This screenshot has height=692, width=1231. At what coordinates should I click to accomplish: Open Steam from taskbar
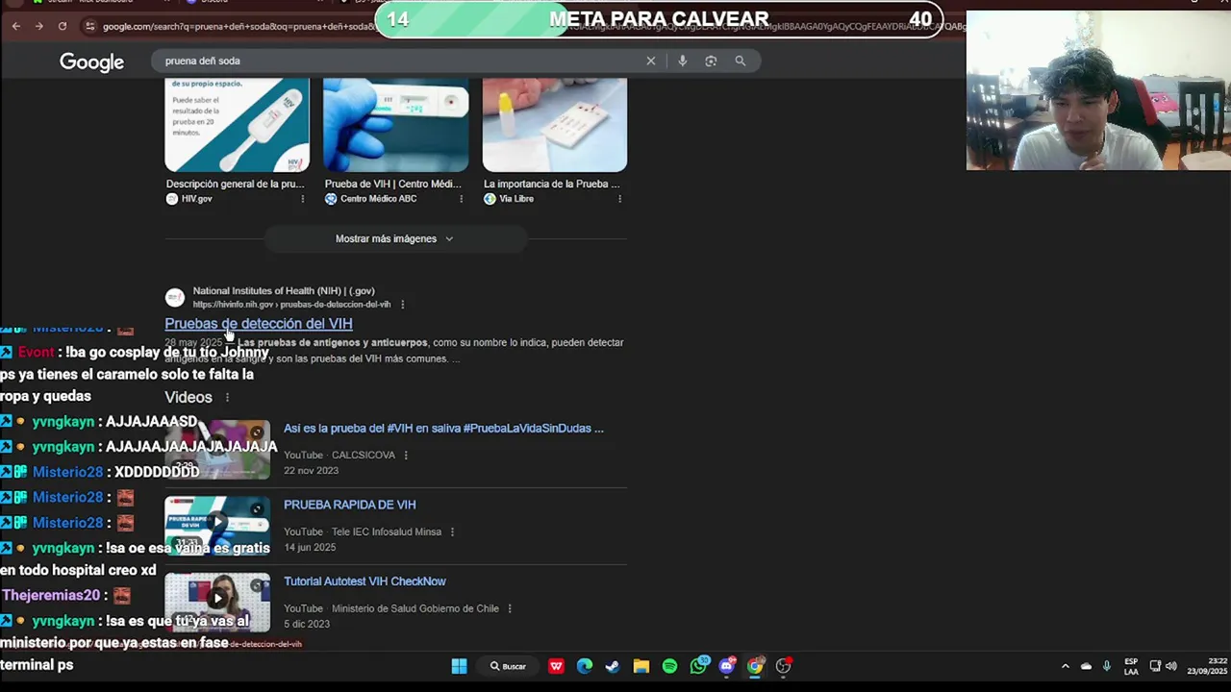(x=613, y=666)
